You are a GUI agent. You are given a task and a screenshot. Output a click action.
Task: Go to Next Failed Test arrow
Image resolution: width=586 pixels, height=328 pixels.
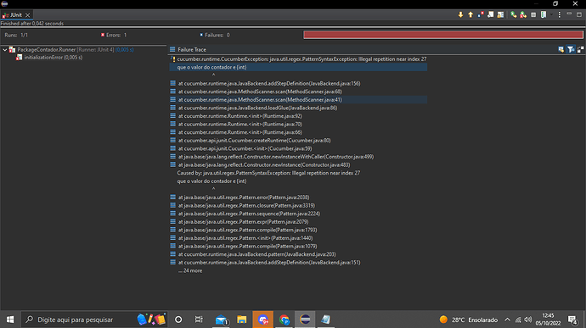[x=460, y=14]
